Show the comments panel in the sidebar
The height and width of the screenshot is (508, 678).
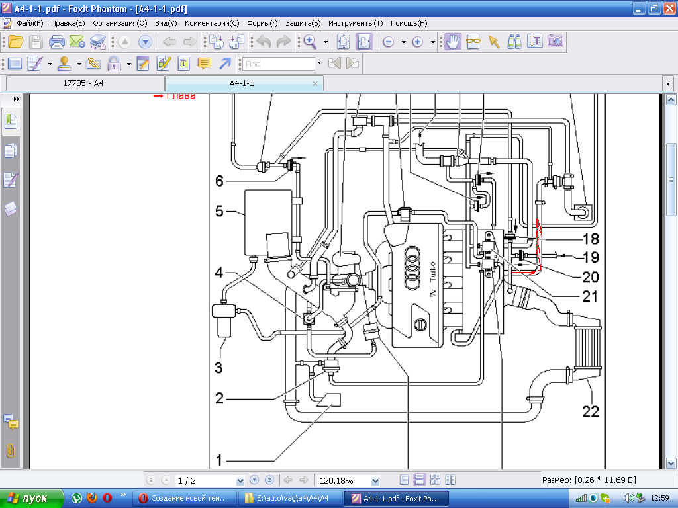pos(11,421)
